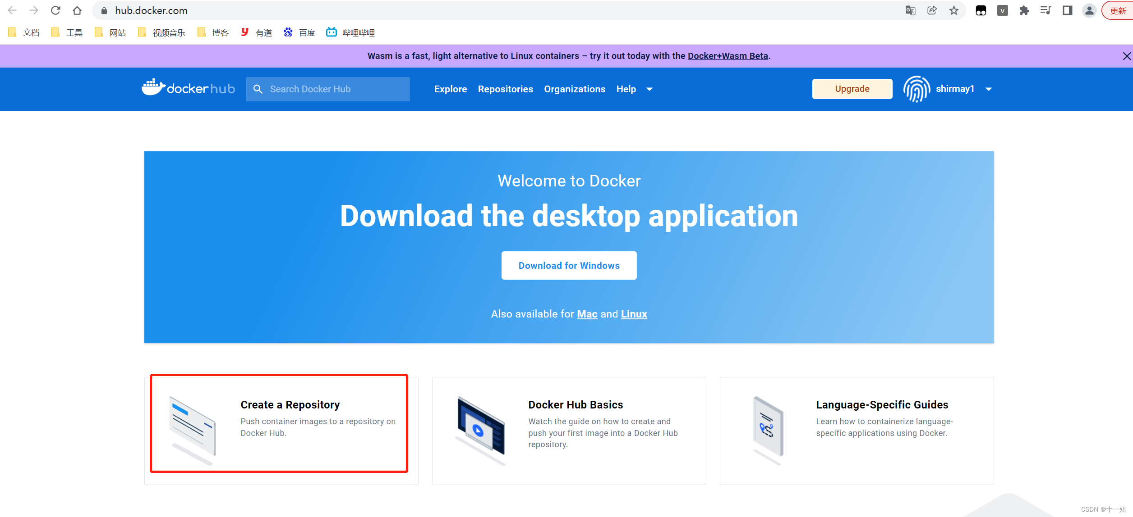
Task: Open browser side panel icon
Action: [1067, 11]
